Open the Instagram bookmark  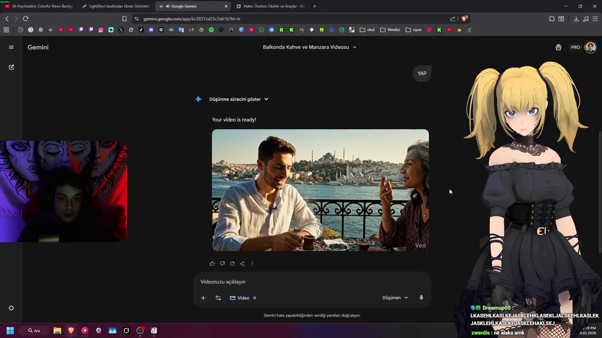(x=101, y=30)
